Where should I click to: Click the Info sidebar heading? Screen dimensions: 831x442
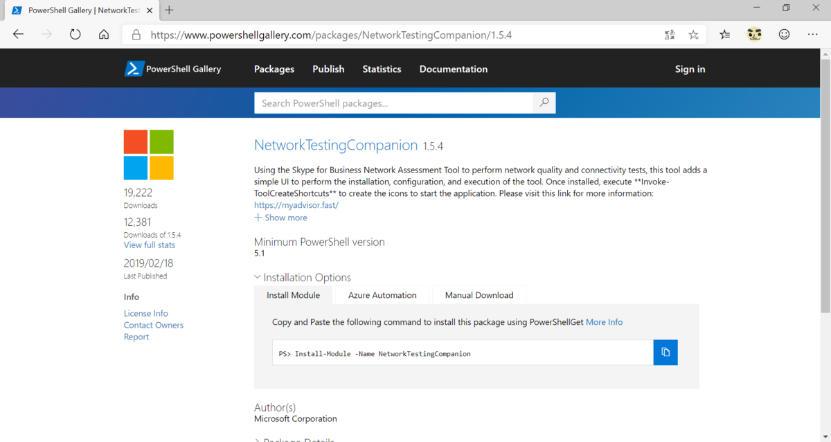[x=132, y=297]
